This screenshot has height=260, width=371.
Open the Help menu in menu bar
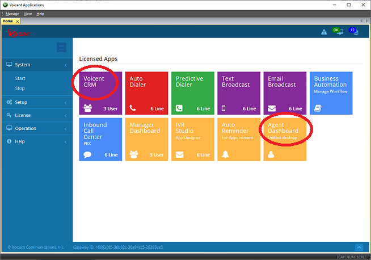click(x=40, y=14)
